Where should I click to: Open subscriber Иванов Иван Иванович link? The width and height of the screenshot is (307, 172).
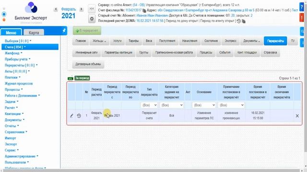(153, 15)
